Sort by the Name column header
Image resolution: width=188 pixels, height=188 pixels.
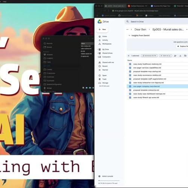(130, 60)
